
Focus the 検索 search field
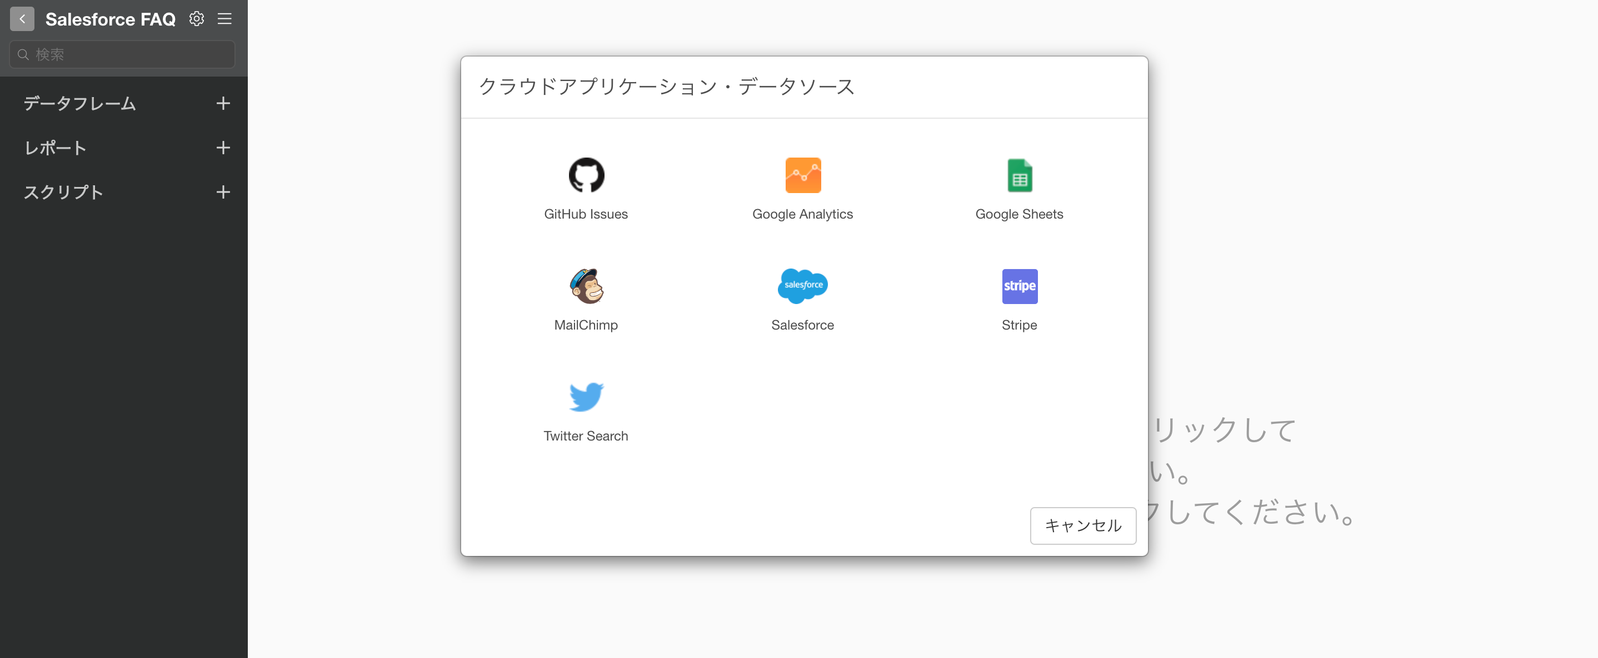click(x=122, y=54)
